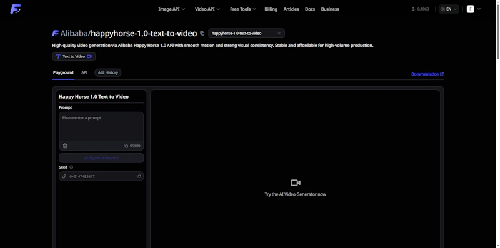The height and width of the screenshot is (248, 500).
Task: Open the happyhorse-1.0-text-to-video model dropdown
Action: [x=246, y=34]
